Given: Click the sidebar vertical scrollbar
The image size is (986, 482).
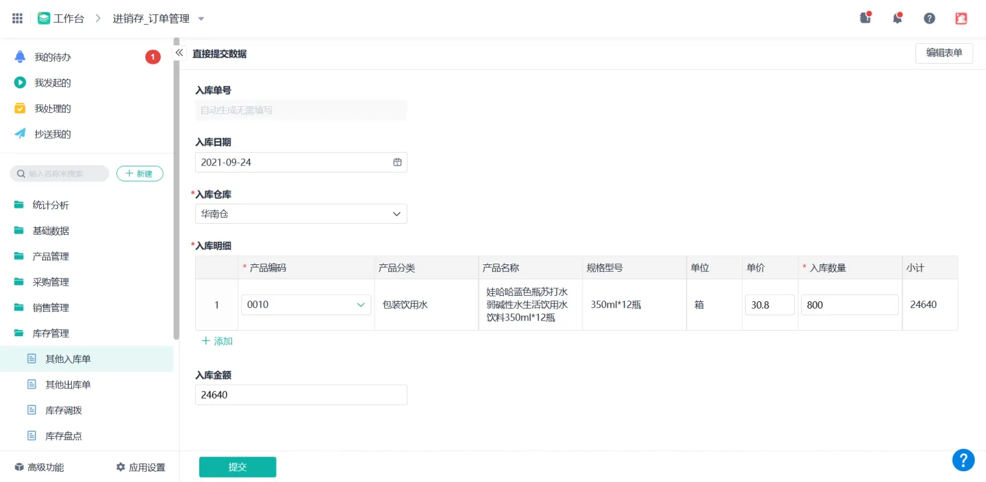Looking at the screenshot, I should 177,188.
